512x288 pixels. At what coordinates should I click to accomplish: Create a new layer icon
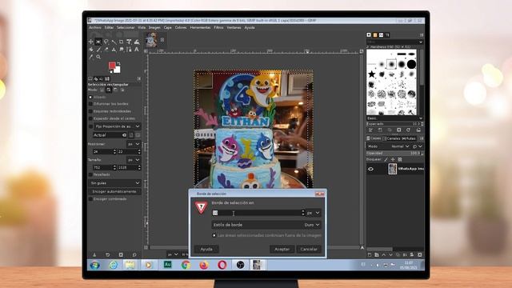point(370,254)
